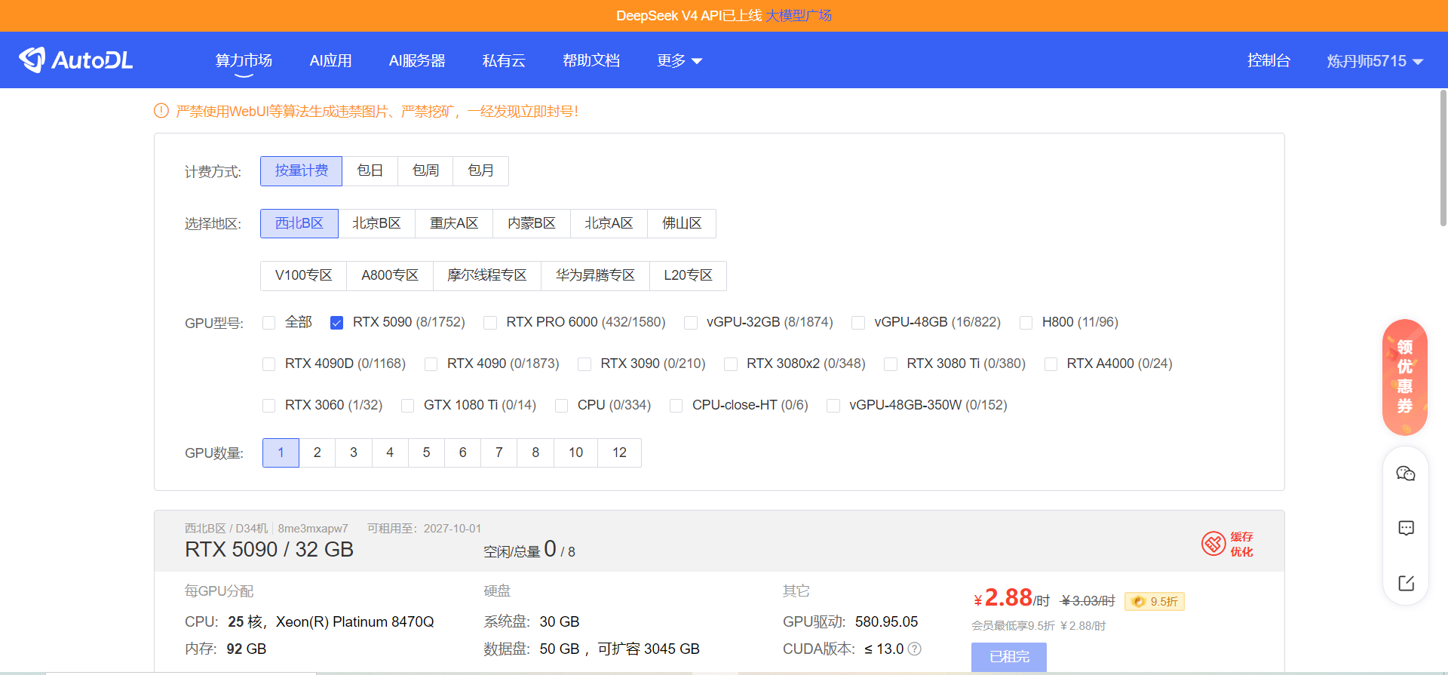Select the 华为昇腾专区 zone
This screenshot has width=1448, height=675.
(x=596, y=276)
